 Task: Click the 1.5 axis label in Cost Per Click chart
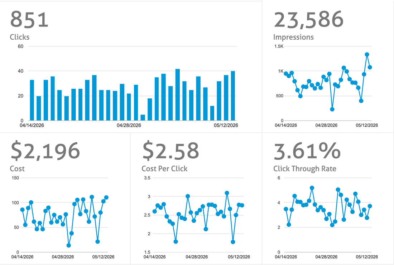click(147, 252)
